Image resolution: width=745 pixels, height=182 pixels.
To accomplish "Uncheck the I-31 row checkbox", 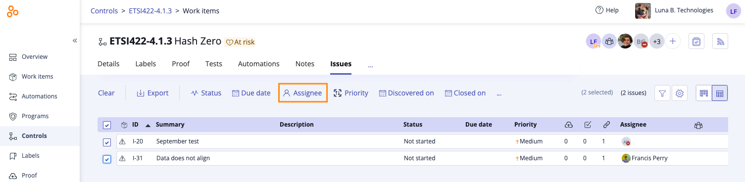I will coord(107,159).
